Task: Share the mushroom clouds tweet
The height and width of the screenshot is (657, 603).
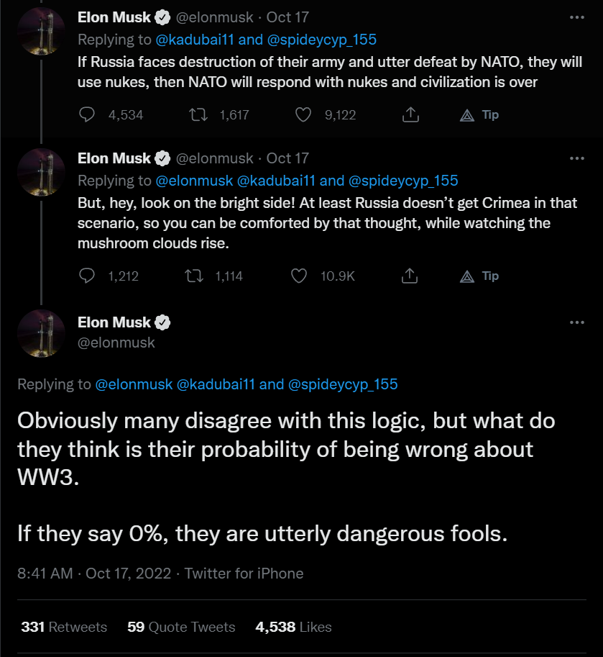Action: coord(410,276)
